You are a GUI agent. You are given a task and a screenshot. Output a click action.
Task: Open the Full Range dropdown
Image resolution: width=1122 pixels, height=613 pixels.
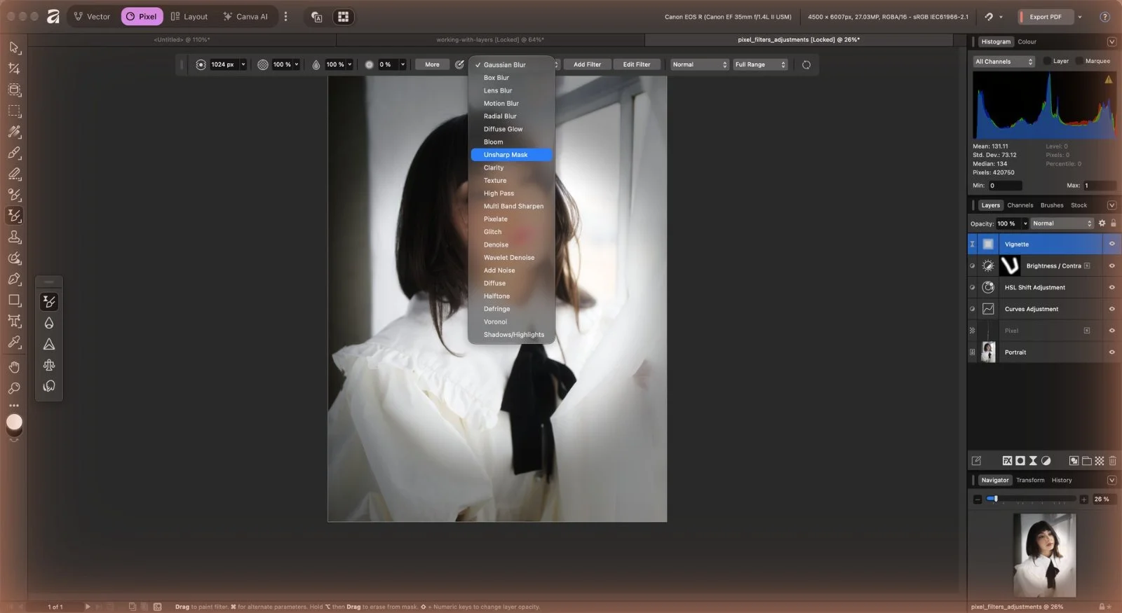pyautogui.click(x=760, y=64)
